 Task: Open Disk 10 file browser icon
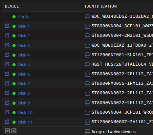click(7, 112)
